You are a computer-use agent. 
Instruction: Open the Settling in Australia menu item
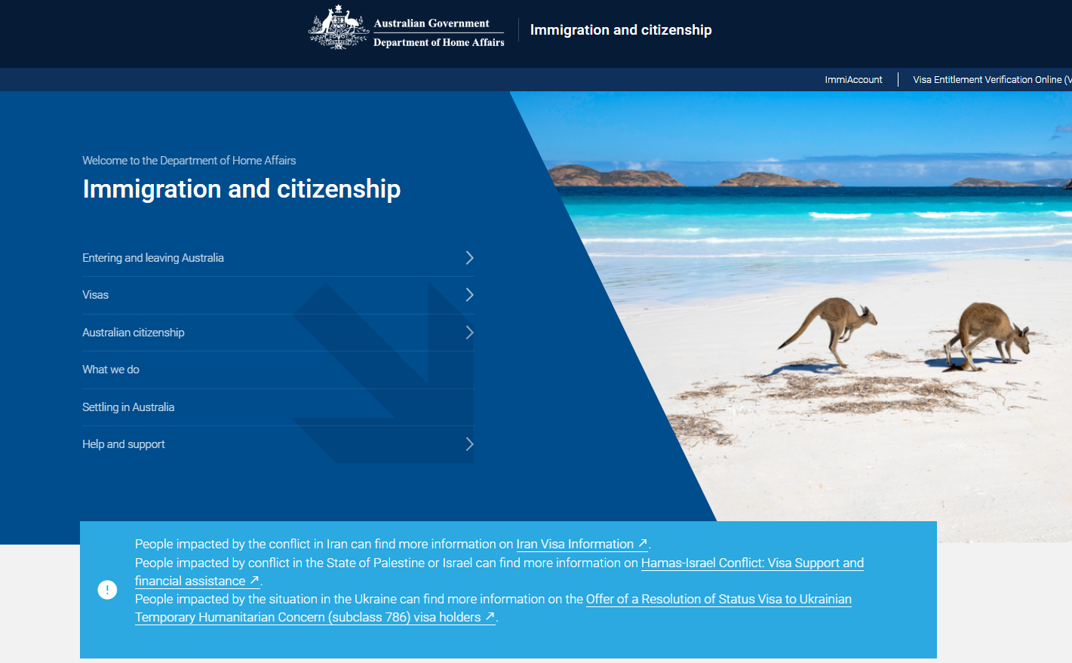(x=128, y=407)
